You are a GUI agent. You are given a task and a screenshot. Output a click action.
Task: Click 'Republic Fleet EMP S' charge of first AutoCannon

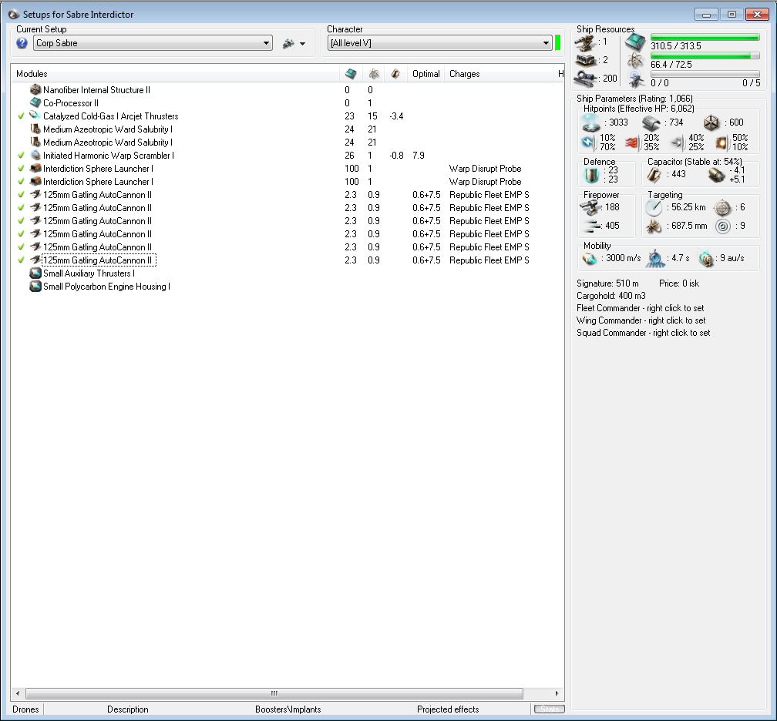(x=489, y=195)
